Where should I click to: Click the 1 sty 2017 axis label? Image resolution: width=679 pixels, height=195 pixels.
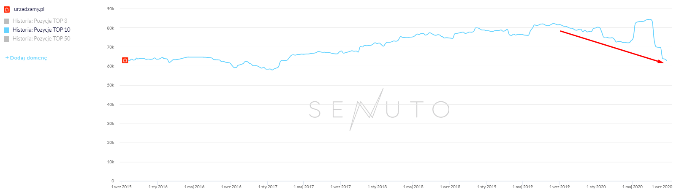[x=268, y=187]
